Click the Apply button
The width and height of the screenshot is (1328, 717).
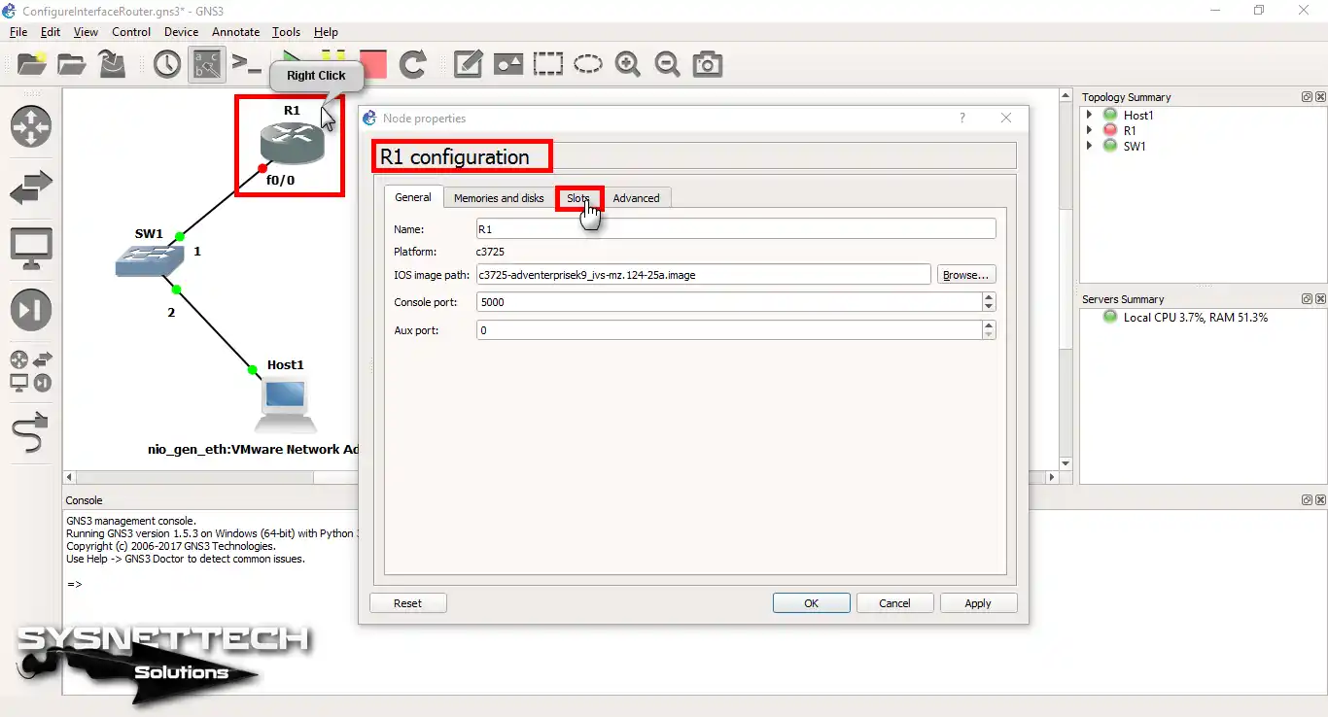[978, 603]
